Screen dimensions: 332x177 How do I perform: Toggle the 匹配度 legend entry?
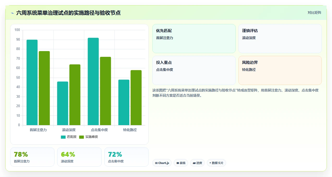69,137
